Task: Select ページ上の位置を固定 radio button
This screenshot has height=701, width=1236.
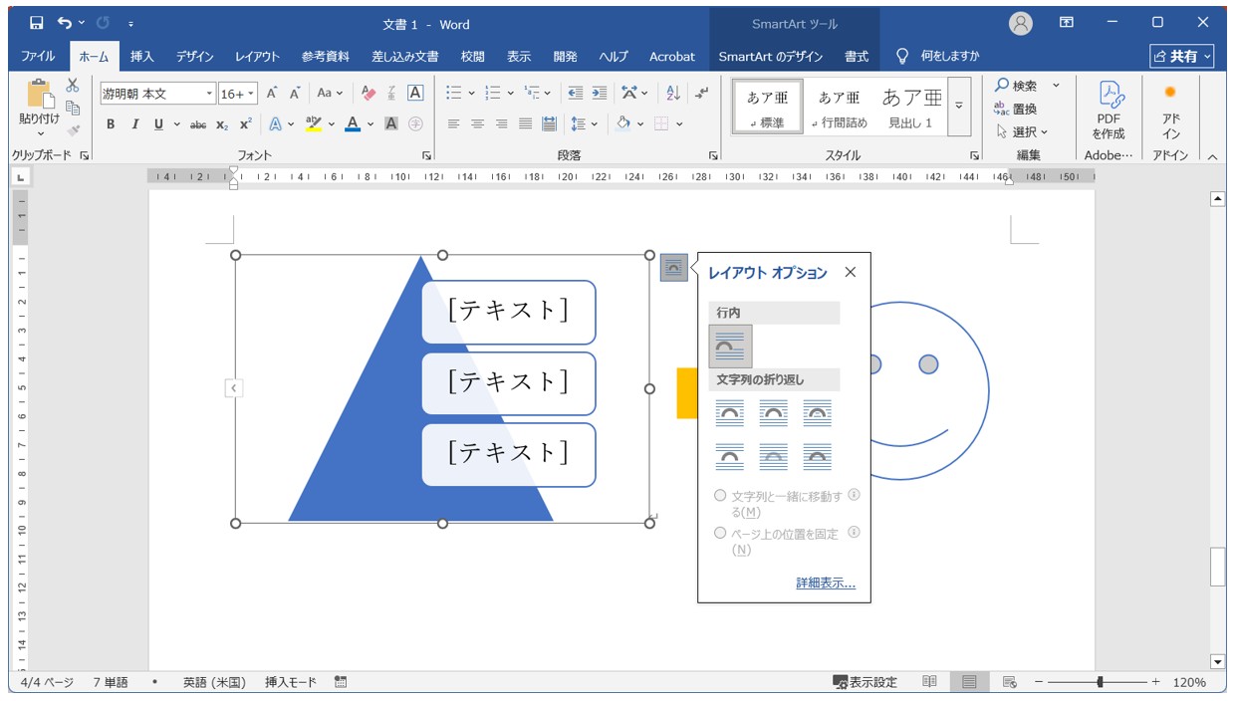Action: tap(720, 533)
